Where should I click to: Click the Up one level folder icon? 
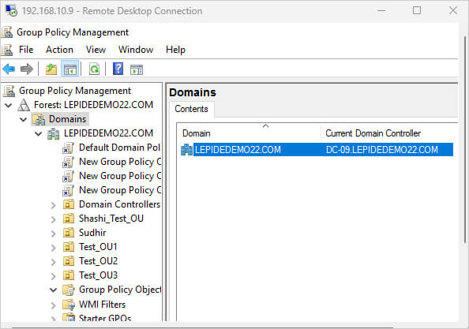51,69
